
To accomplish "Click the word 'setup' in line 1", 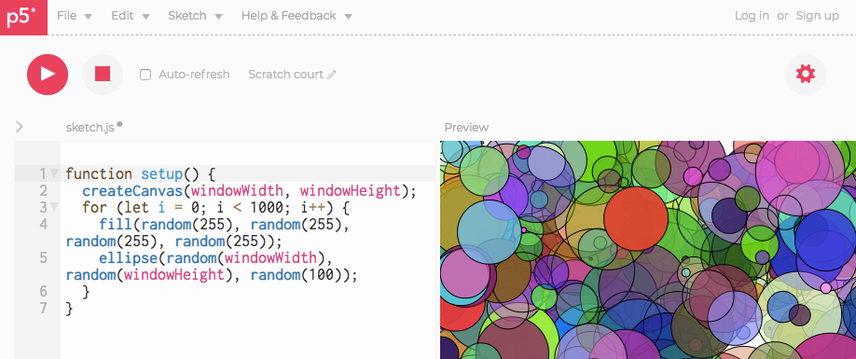I will 161,174.
